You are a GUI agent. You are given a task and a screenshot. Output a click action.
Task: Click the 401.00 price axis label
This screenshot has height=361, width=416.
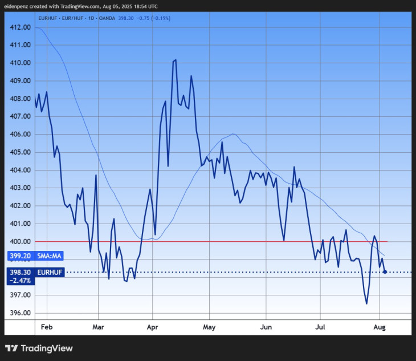(x=20, y=224)
